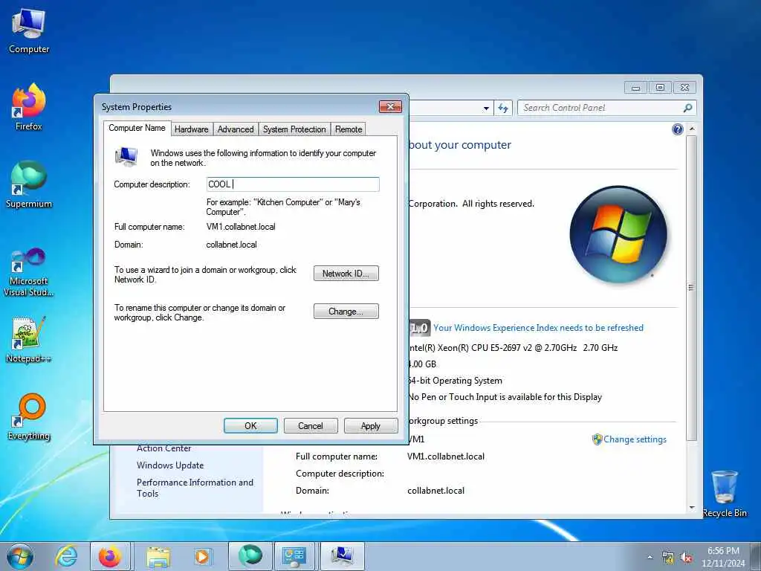
Task: Click the Network ID... button
Action: pyautogui.click(x=346, y=274)
